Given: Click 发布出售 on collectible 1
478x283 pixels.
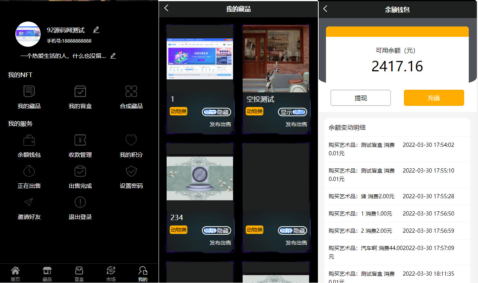Looking at the screenshot, I should (x=220, y=124).
